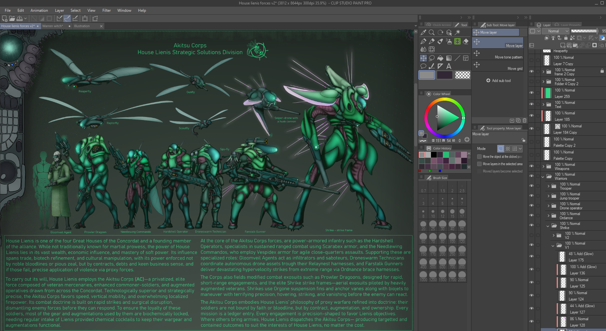Select the transparent checkered color swatch
The height and width of the screenshot is (331, 606).
click(463, 75)
